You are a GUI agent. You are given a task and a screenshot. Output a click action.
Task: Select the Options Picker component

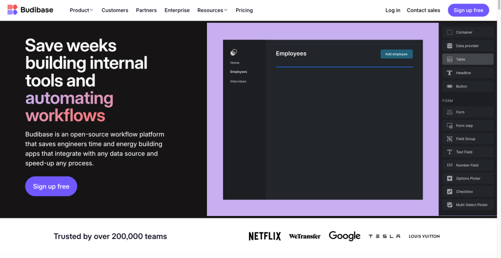point(468,178)
